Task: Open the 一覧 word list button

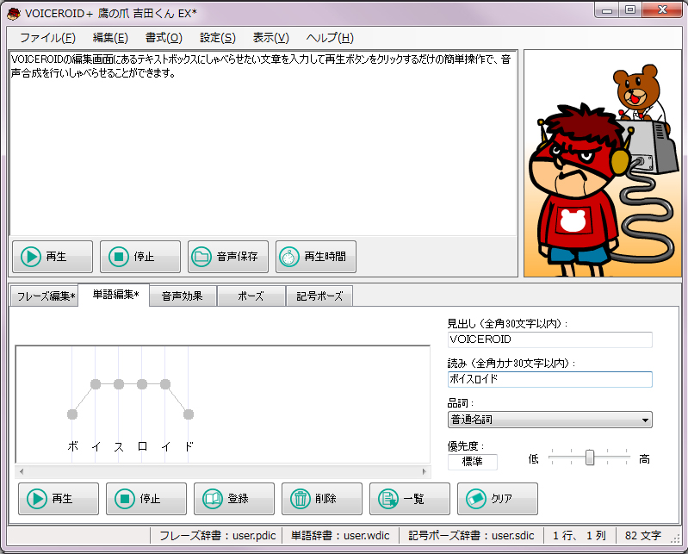Action: click(x=409, y=499)
